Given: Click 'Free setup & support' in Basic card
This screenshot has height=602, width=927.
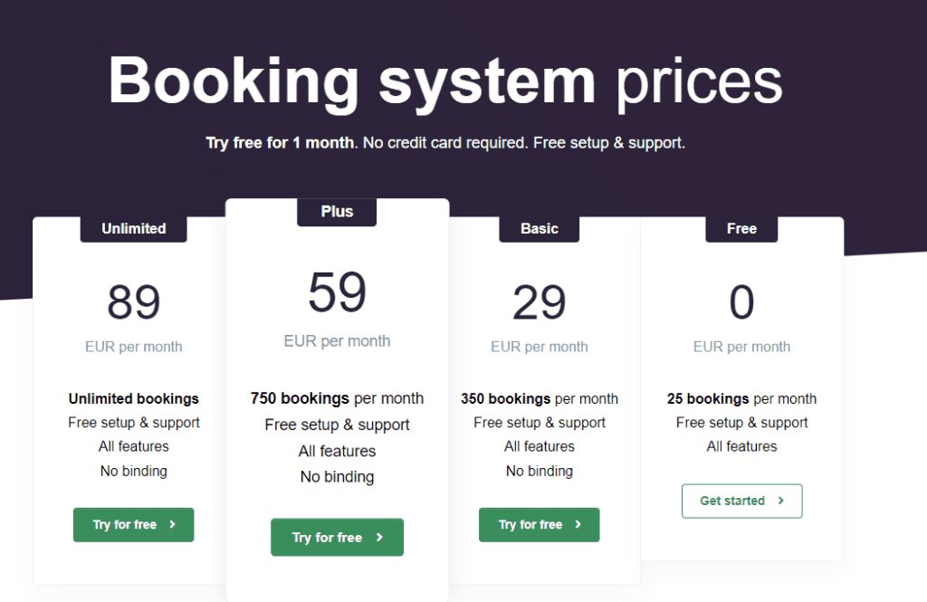Looking at the screenshot, I should click(x=540, y=423).
